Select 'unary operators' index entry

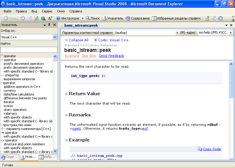[x=15, y=110]
